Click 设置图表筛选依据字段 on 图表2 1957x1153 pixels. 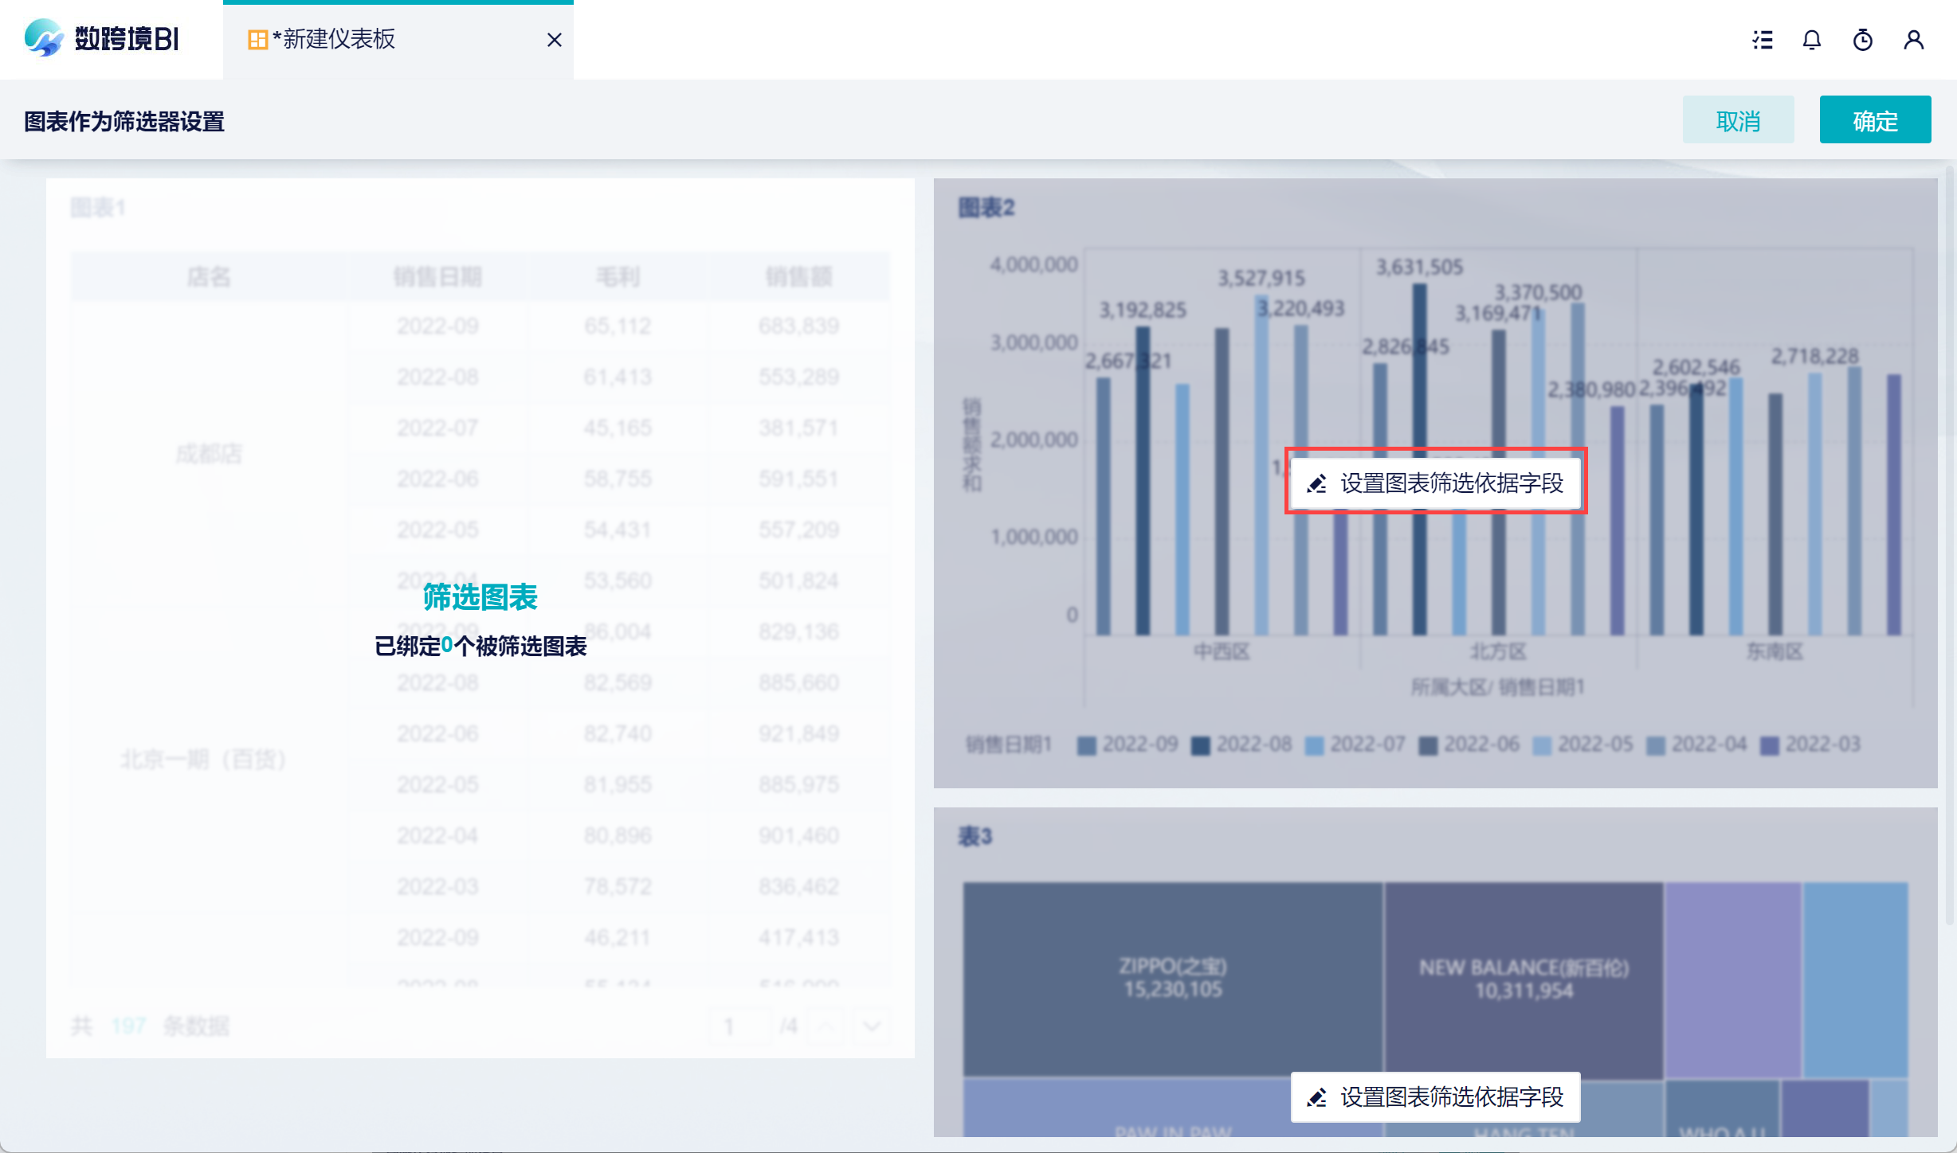(1450, 483)
